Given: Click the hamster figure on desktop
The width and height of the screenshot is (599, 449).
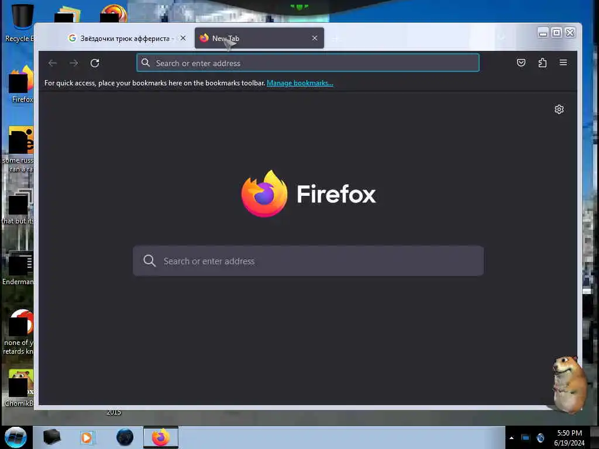Looking at the screenshot, I should (x=569, y=384).
